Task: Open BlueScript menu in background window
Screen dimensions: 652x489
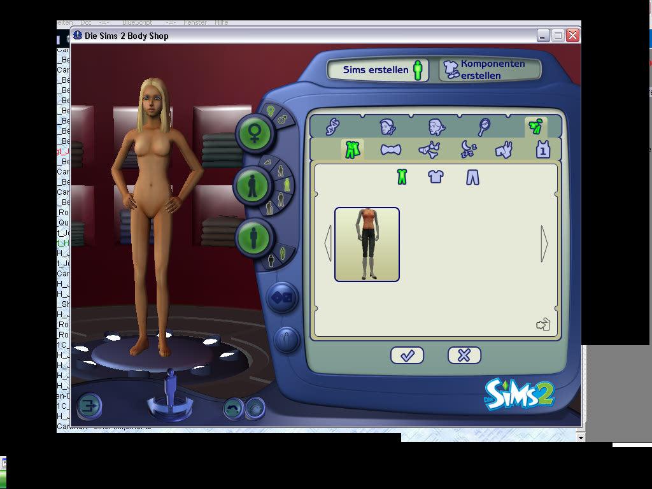Action: coord(138,22)
